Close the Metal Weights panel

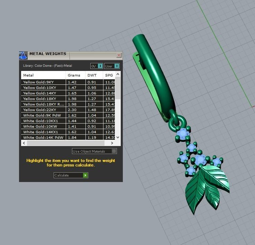[x=119, y=55]
